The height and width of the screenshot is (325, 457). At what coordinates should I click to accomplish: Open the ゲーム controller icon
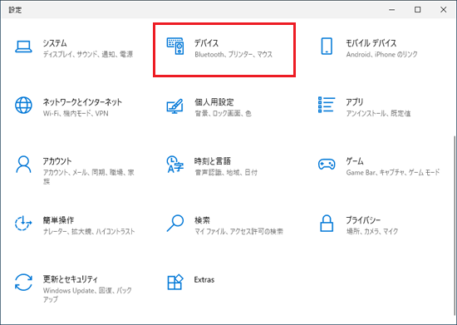coord(327,164)
